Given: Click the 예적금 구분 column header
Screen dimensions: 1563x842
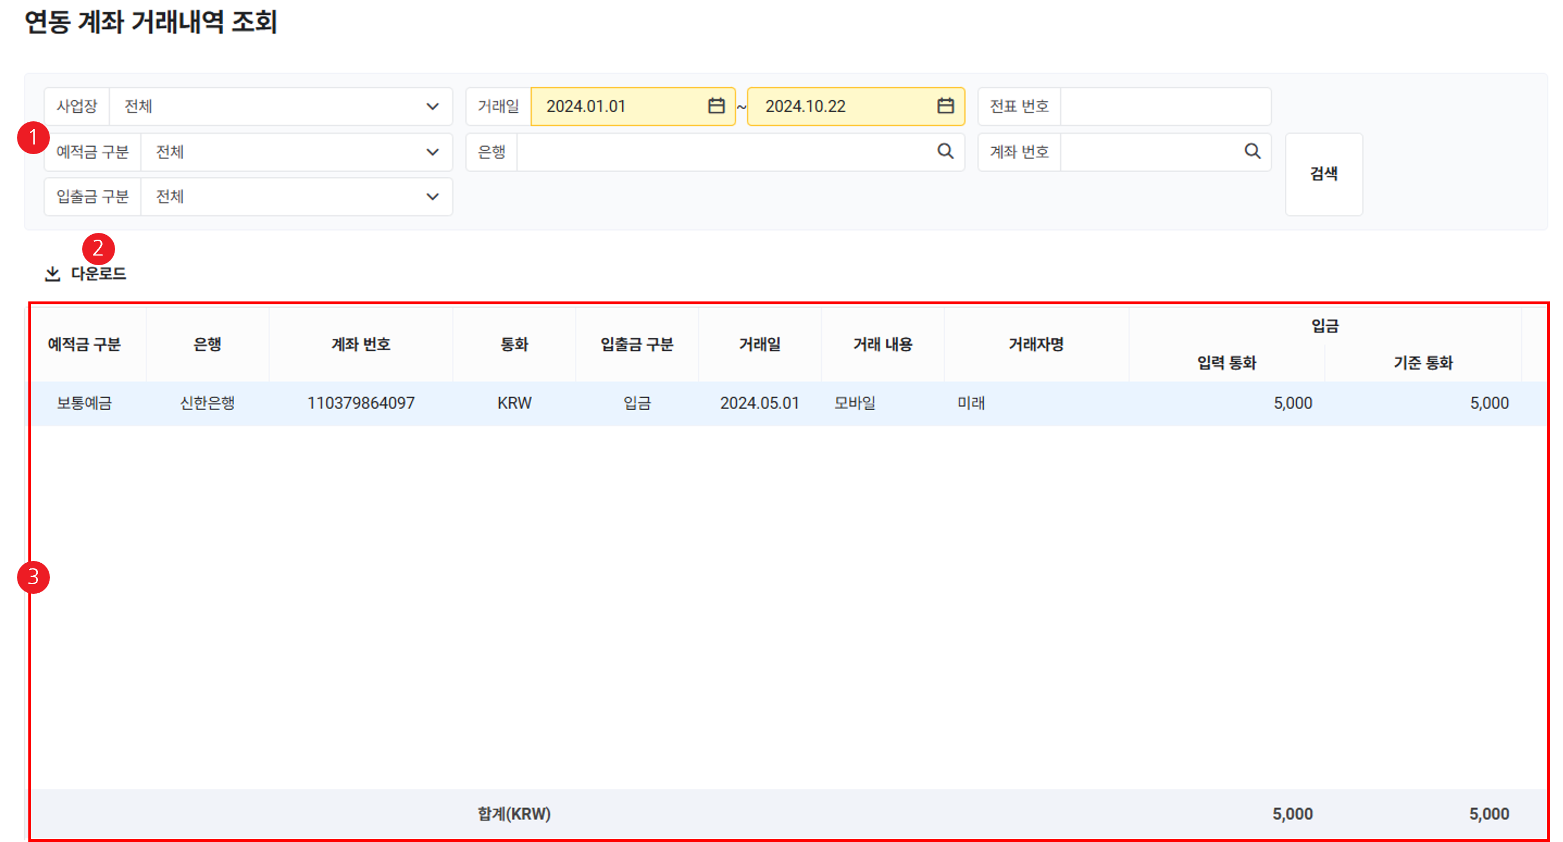Looking at the screenshot, I should (84, 345).
